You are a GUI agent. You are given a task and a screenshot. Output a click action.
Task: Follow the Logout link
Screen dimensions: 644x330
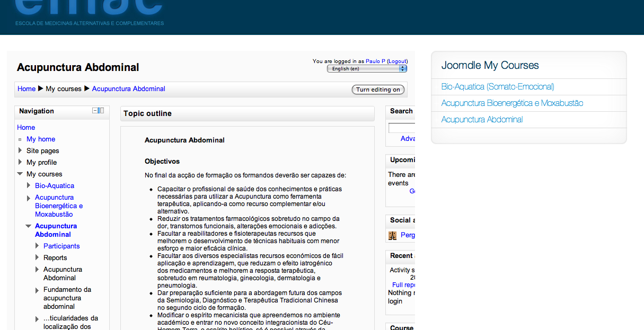(398, 61)
